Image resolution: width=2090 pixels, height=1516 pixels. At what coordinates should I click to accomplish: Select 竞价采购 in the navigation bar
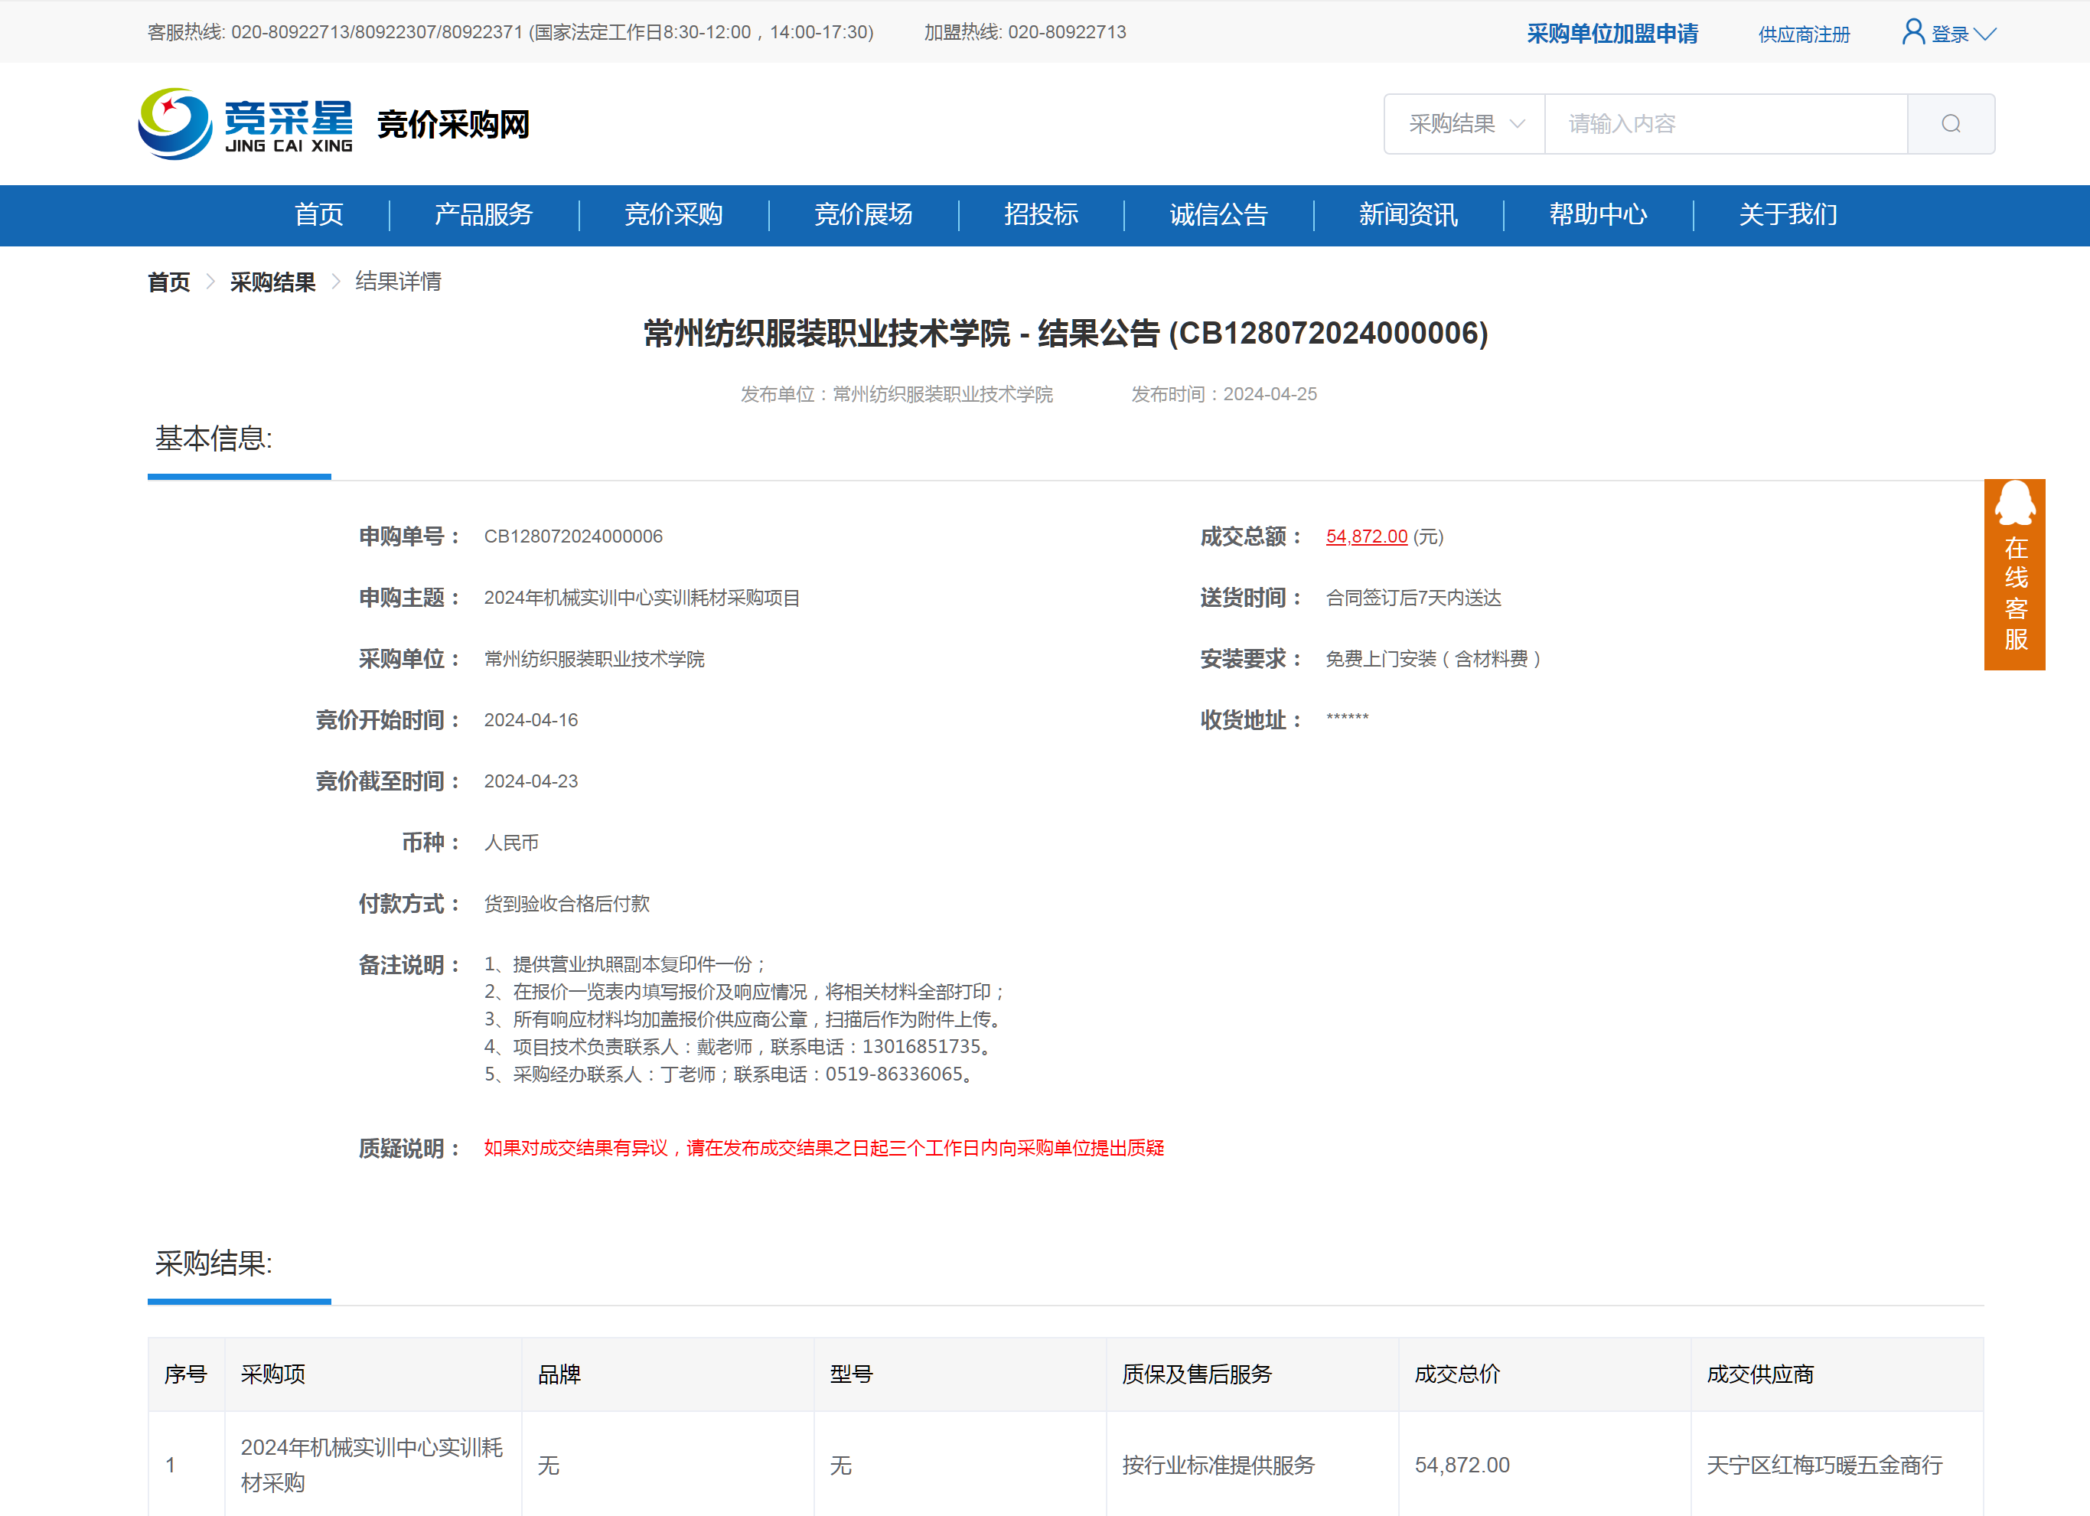point(673,215)
